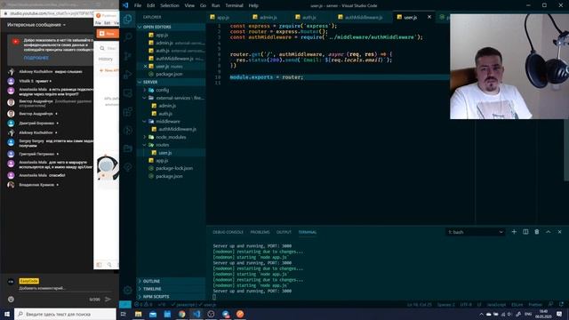
Task: Maximize the panel with up chevron
Action: pyautogui.click(x=549, y=232)
